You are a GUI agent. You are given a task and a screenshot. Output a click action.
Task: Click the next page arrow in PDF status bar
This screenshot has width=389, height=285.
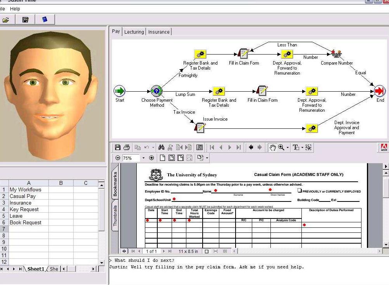(x=164, y=251)
